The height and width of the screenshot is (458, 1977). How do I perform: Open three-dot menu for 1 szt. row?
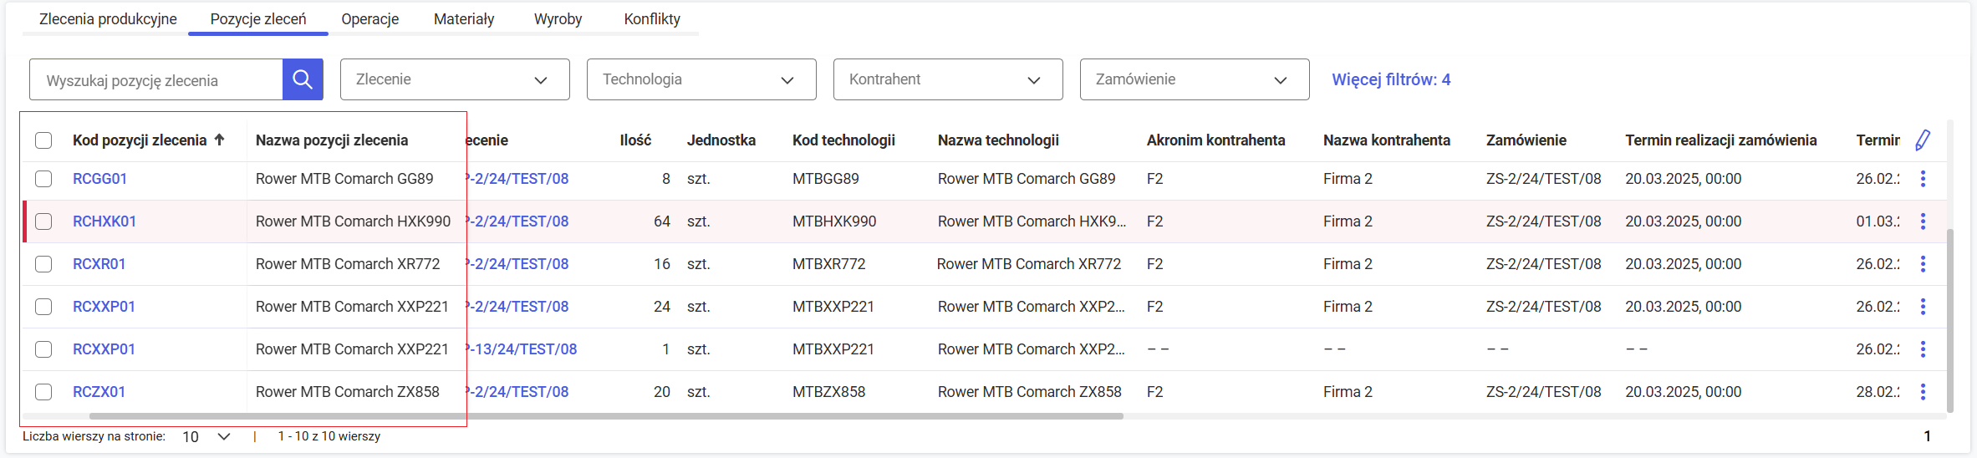tap(1923, 349)
